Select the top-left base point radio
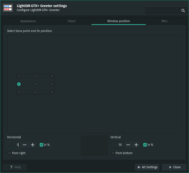Viewport: 189px width, 173px height. [19, 76]
